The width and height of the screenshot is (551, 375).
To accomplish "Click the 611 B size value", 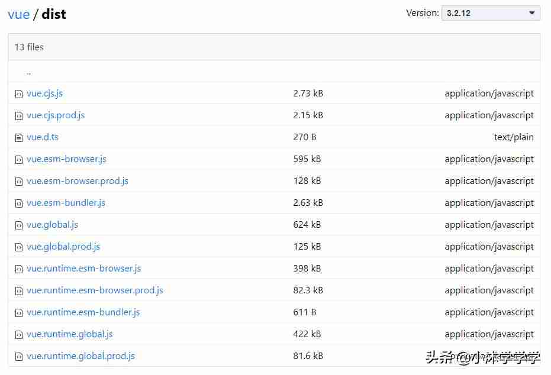I will (305, 312).
